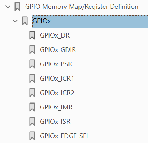Navigate to the GPIOx_ICR1 bookmark
This screenshot has width=148, height=143.
coord(57,79)
